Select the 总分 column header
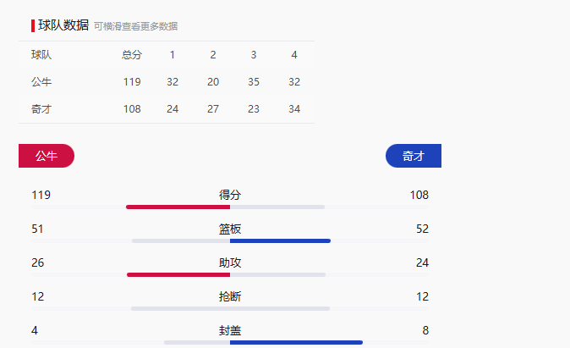The width and height of the screenshot is (570, 348). coord(132,55)
